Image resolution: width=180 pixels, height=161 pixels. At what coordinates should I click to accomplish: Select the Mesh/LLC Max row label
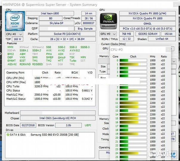[15, 95]
